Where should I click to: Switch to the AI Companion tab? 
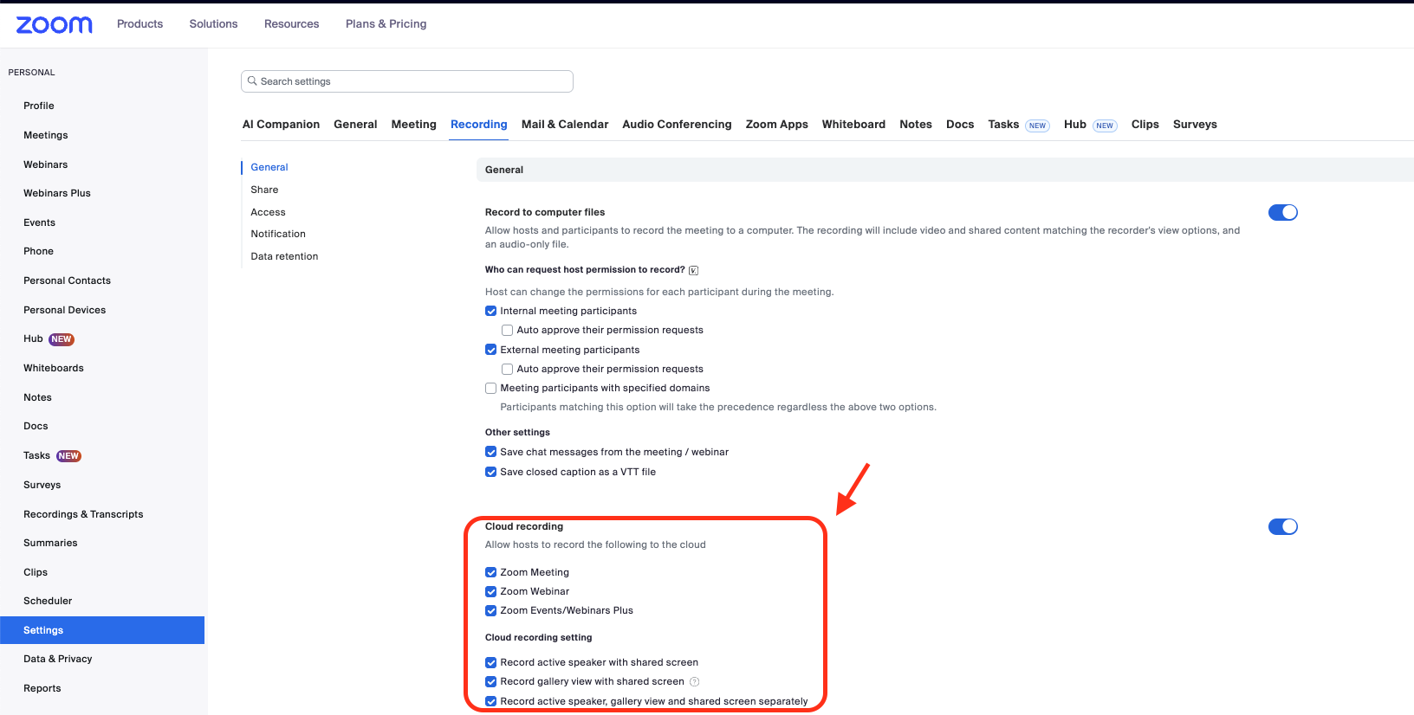[x=281, y=125]
